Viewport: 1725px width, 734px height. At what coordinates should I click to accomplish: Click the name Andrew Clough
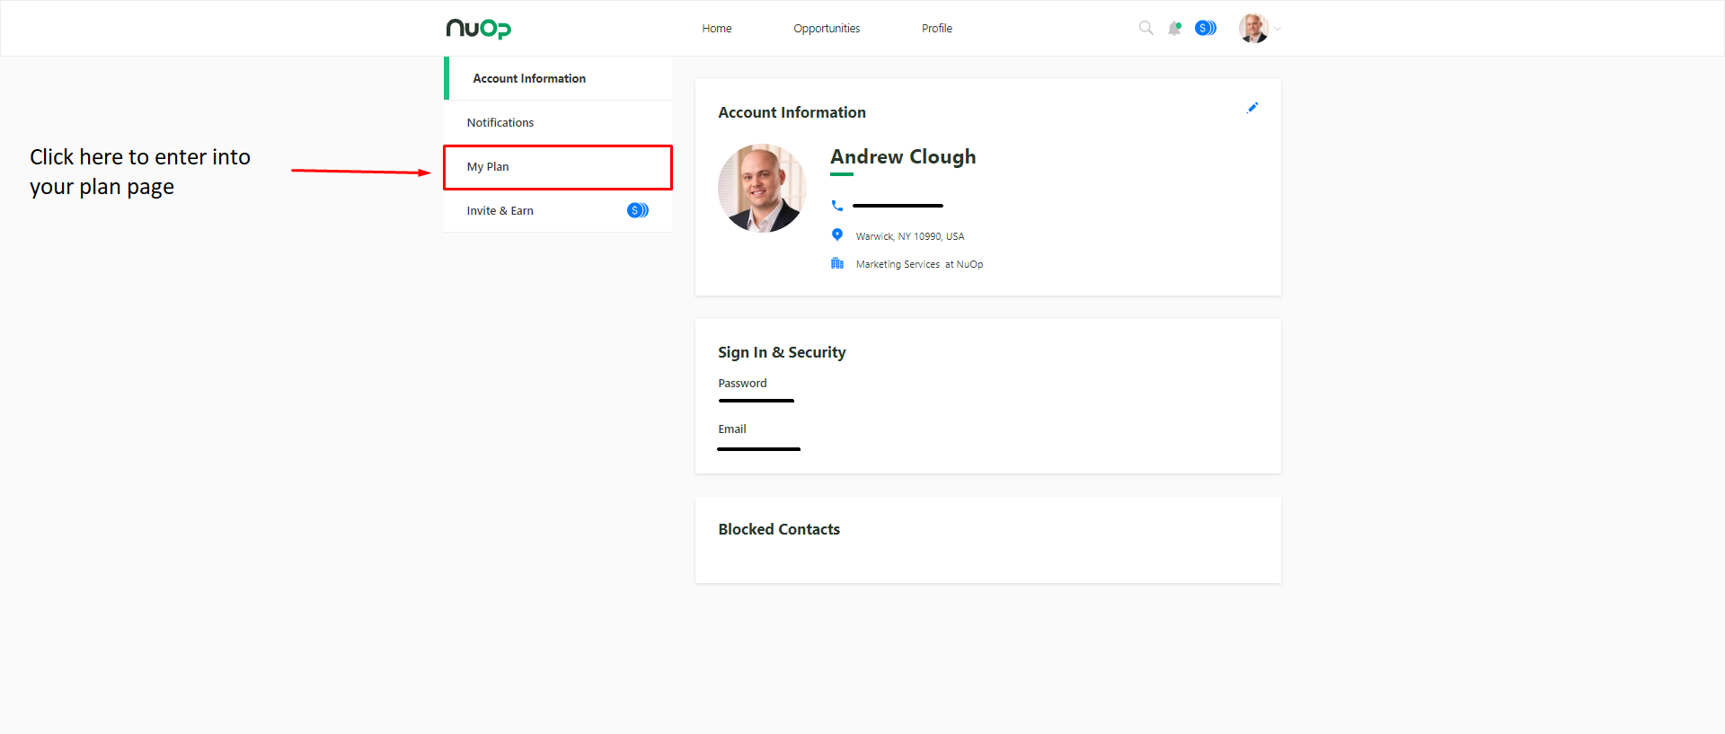pyautogui.click(x=903, y=156)
